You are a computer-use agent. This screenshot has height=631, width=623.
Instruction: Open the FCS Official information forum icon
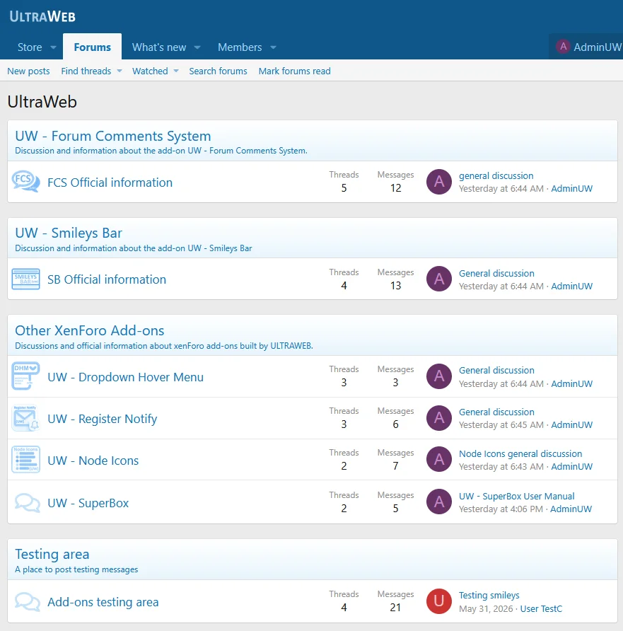(25, 182)
